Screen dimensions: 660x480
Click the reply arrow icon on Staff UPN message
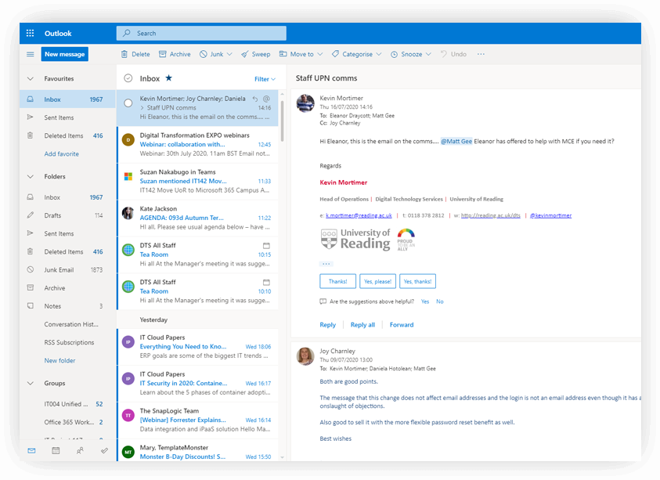[x=255, y=99]
